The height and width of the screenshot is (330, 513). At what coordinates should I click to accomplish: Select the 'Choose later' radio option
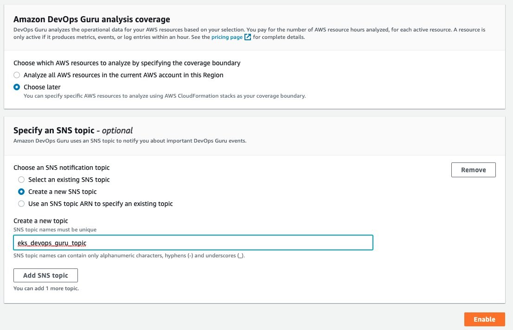tap(17, 87)
